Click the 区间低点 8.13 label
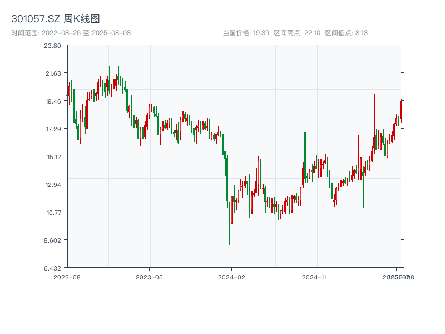445x334 pixels. tap(346, 33)
